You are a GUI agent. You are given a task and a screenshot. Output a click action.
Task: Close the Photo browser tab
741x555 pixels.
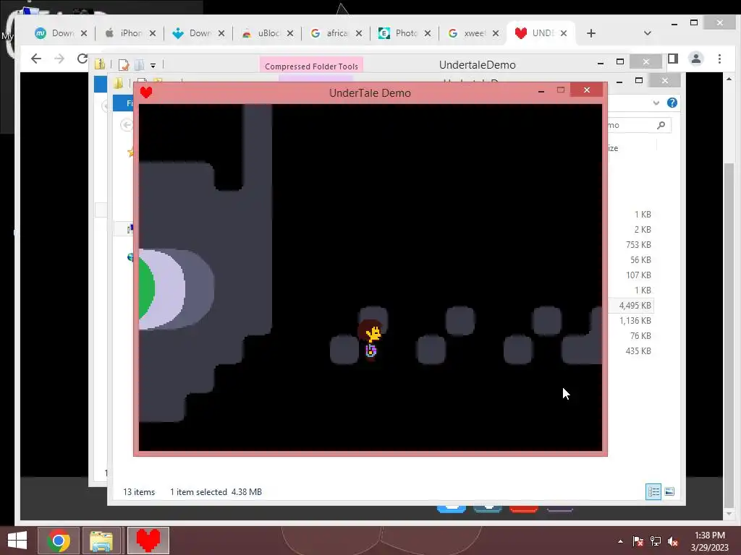click(428, 33)
